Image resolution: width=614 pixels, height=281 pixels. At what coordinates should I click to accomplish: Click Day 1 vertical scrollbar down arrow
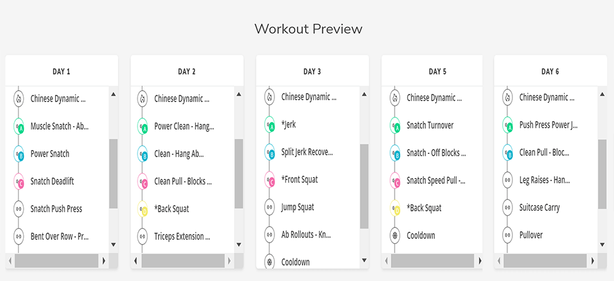click(x=114, y=245)
